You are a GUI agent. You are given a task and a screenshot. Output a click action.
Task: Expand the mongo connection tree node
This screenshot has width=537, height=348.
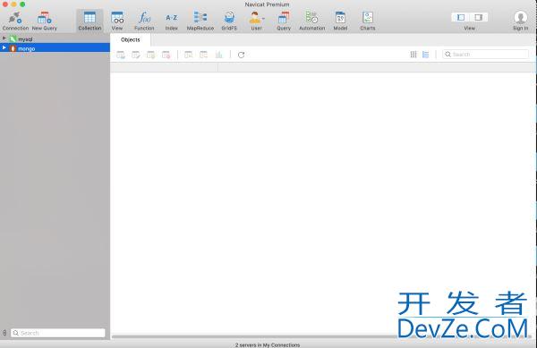point(4,48)
